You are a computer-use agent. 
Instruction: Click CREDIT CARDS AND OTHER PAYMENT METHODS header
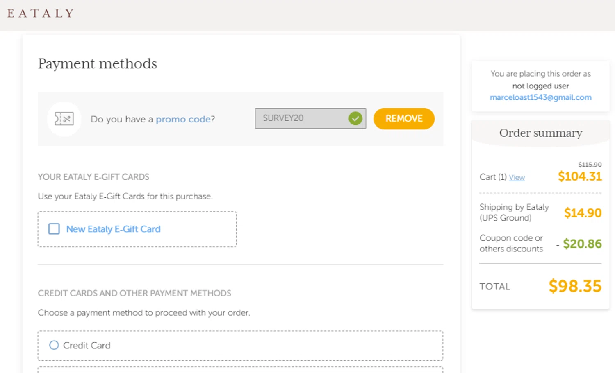(134, 293)
